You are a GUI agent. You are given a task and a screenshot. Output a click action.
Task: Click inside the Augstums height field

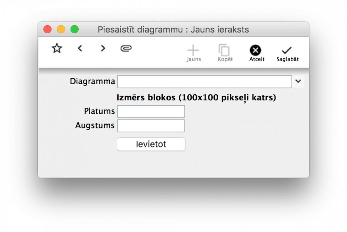tap(151, 125)
